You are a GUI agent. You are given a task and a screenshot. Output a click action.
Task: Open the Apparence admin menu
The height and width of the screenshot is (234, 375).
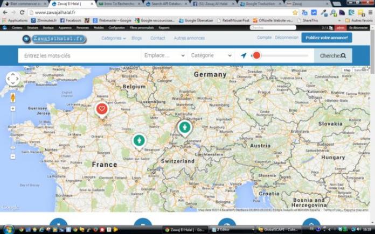click(65, 27)
